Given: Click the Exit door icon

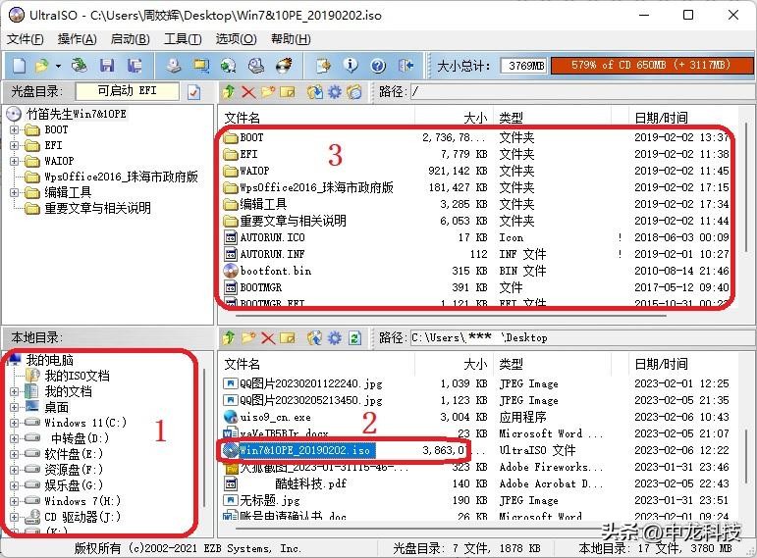Looking at the screenshot, I should pos(406,65).
